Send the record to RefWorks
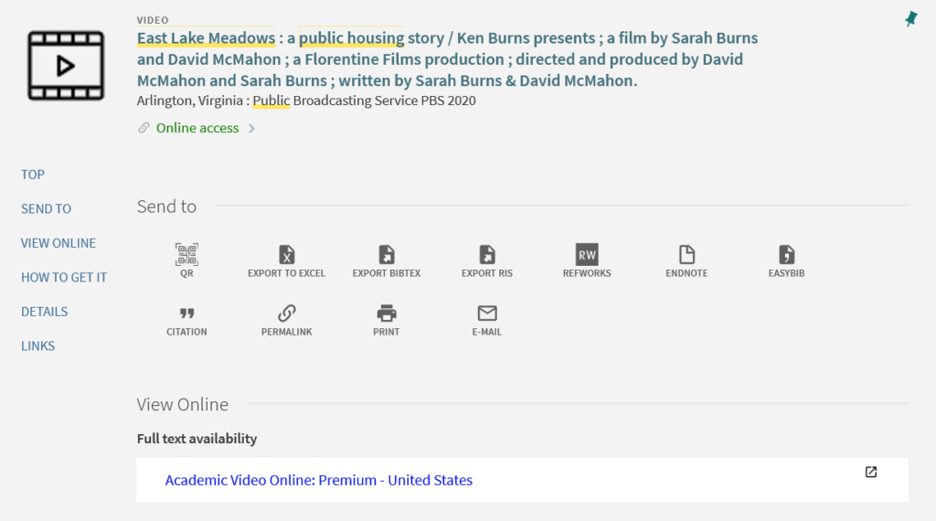This screenshot has height=521, width=936. point(587,260)
